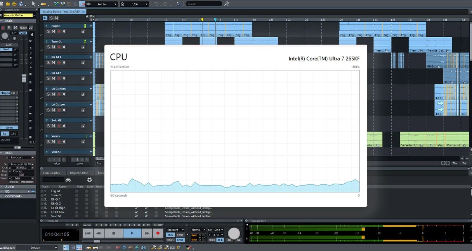The height and width of the screenshot is (251, 472).
Task: Arm recording on the Rh Gt 1 track
Action: (x=59, y=63)
